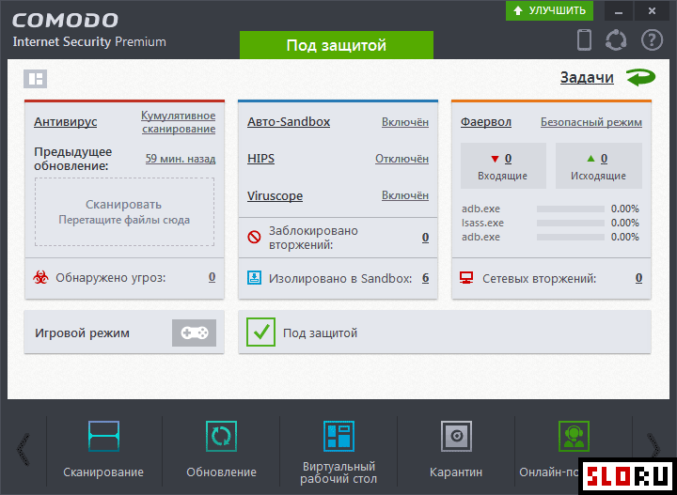The image size is (677, 495).
Task: Click the Под защитой green status tab
Action: click(x=337, y=45)
